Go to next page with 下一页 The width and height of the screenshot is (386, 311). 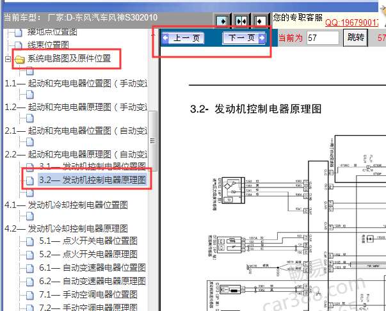click(244, 38)
